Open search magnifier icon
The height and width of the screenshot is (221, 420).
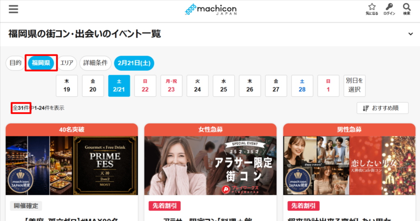click(x=406, y=9)
